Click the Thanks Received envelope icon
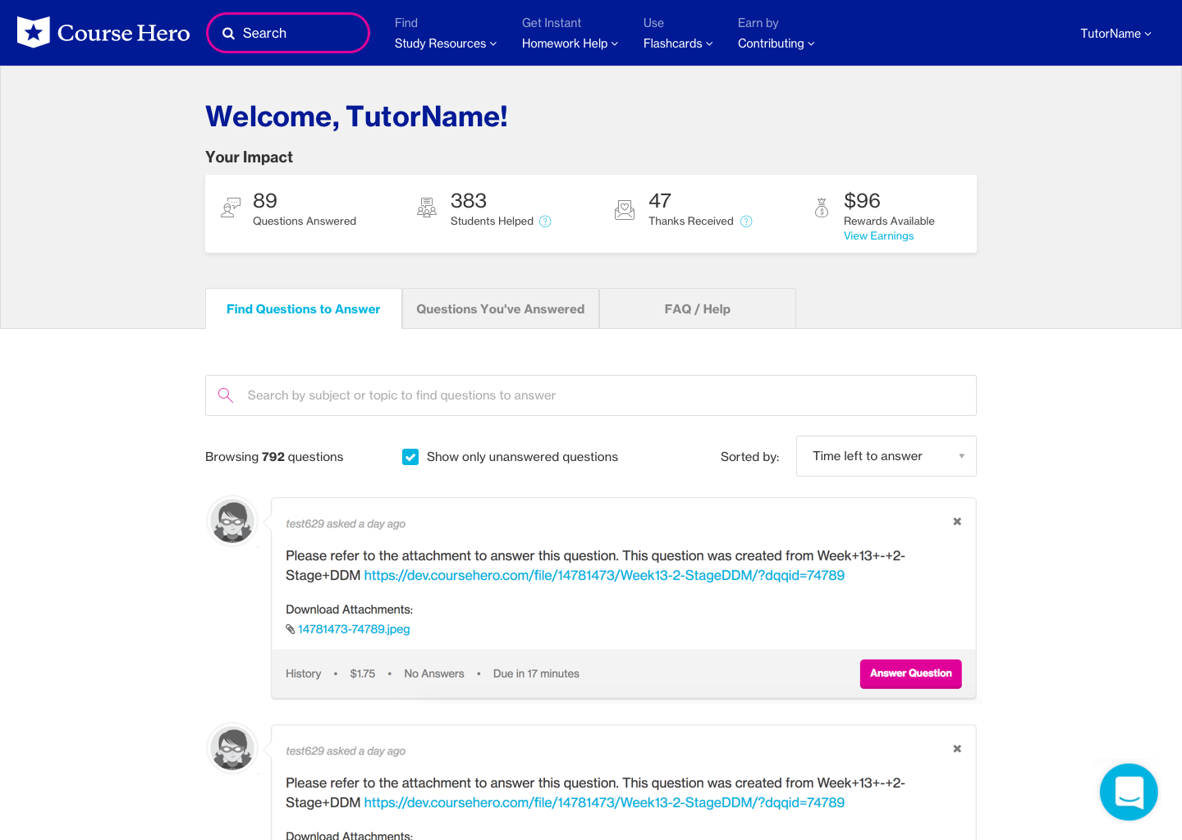 [625, 210]
